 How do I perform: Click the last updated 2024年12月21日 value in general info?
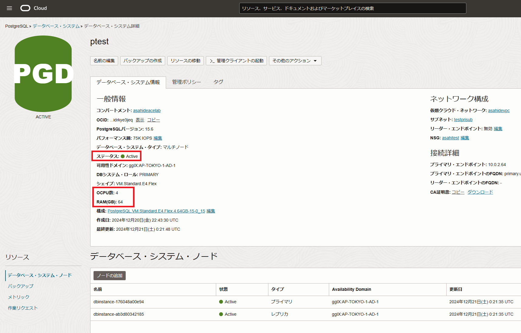coord(148,229)
